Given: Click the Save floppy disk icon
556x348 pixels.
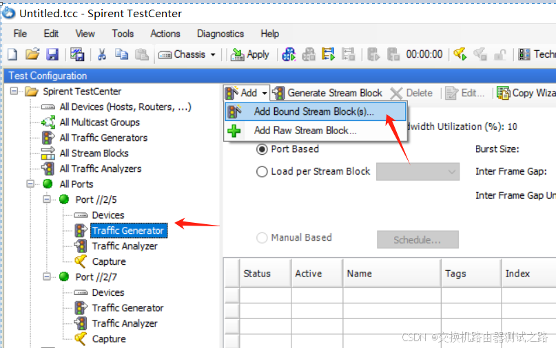Looking at the screenshot, I should pos(52,54).
